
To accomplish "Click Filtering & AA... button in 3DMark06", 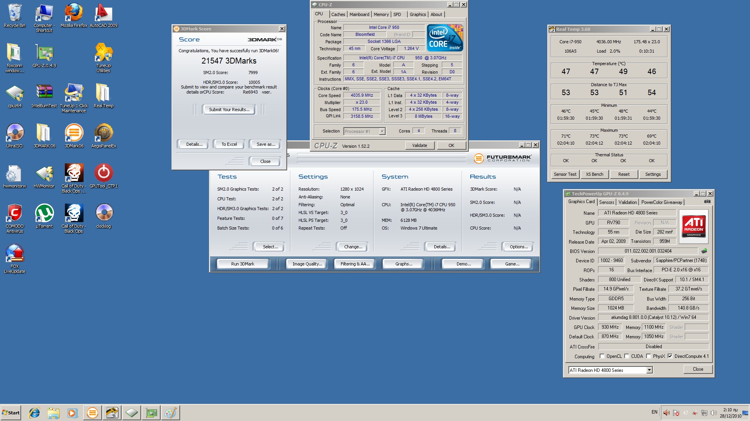I will click(x=355, y=264).
